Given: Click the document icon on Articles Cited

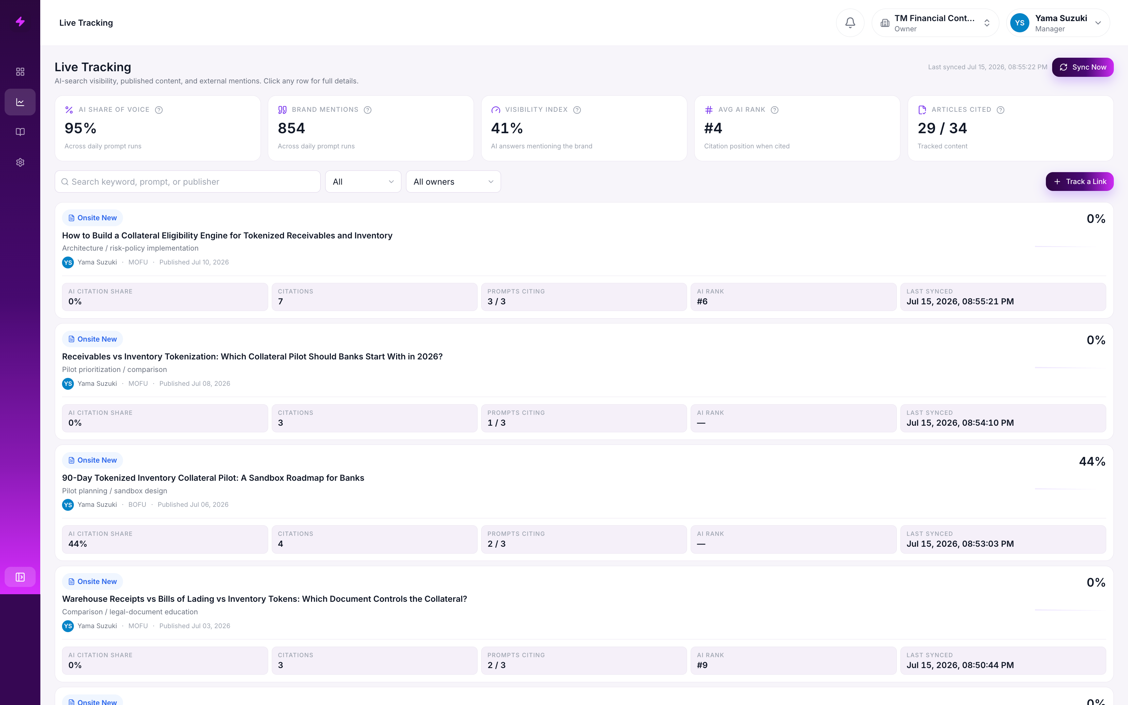Looking at the screenshot, I should pos(923,110).
